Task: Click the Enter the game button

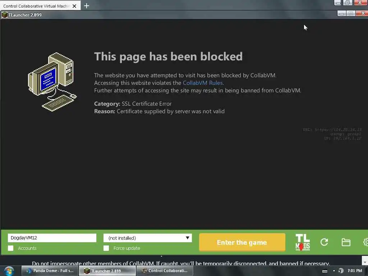Action: pos(242,242)
